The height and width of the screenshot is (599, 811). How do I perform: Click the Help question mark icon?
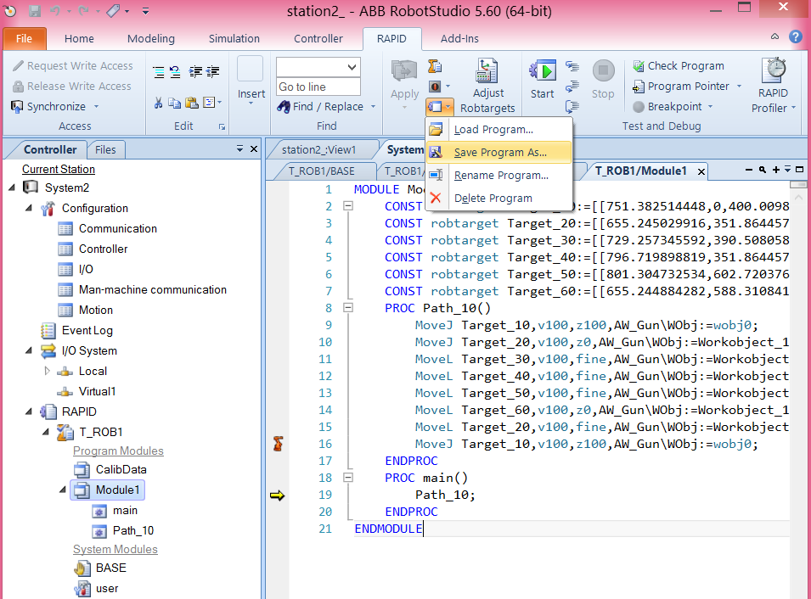point(796,37)
